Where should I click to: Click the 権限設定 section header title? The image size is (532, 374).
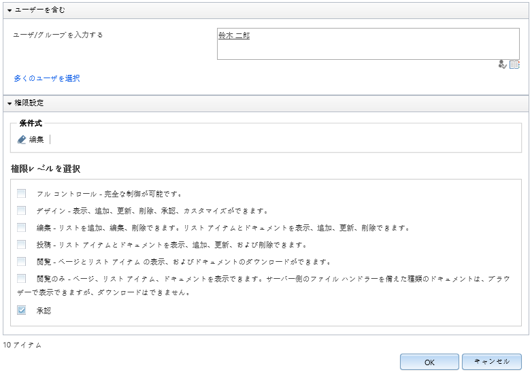point(29,103)
